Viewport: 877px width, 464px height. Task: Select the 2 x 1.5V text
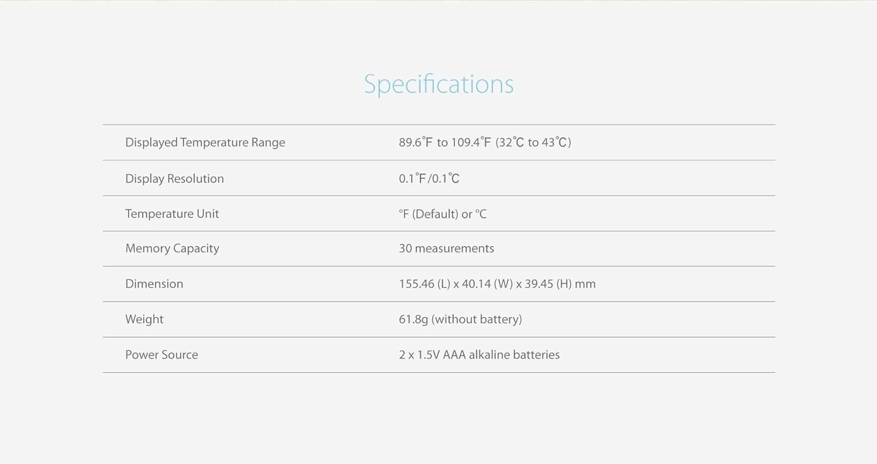pyautogui.click(x=419, y=355)
